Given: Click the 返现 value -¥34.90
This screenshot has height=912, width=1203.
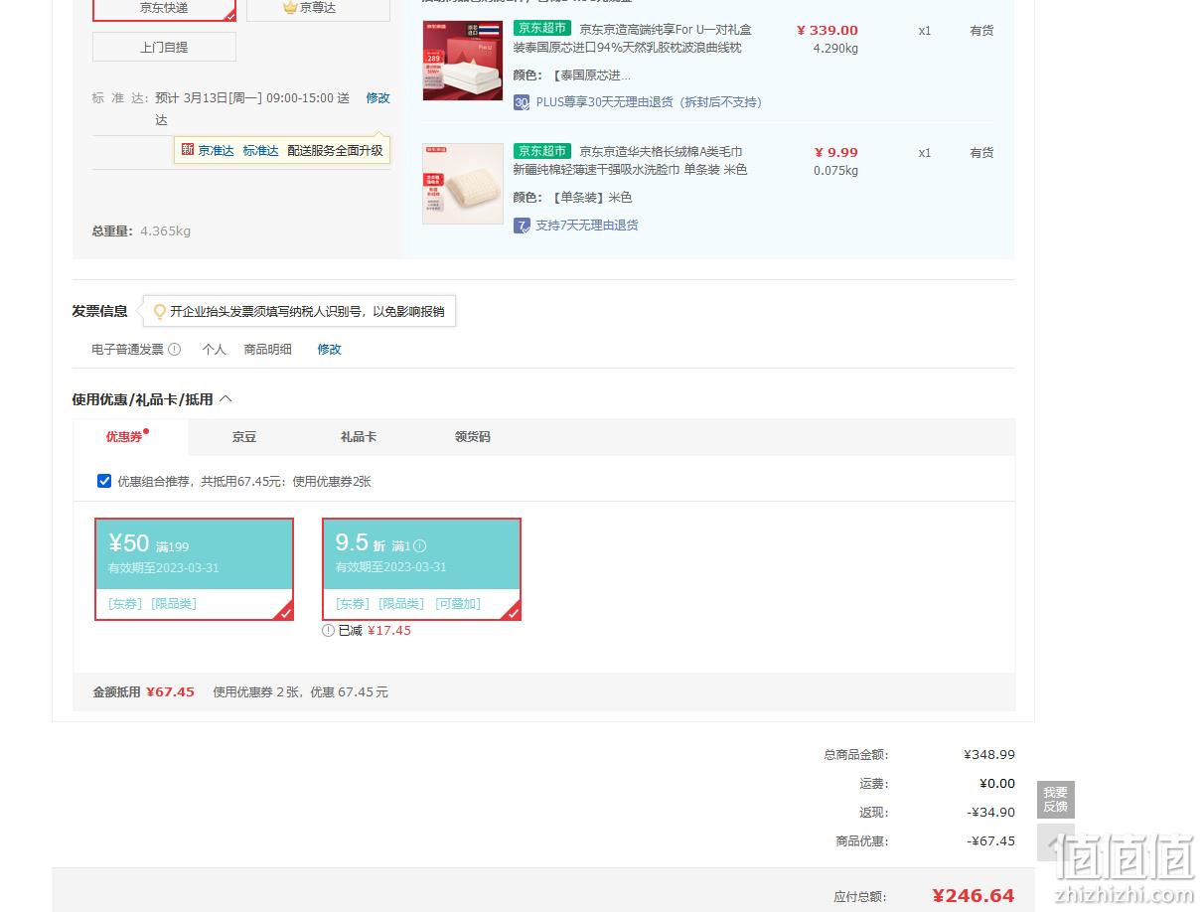Looking at the screenshot, I should point(991,813).
